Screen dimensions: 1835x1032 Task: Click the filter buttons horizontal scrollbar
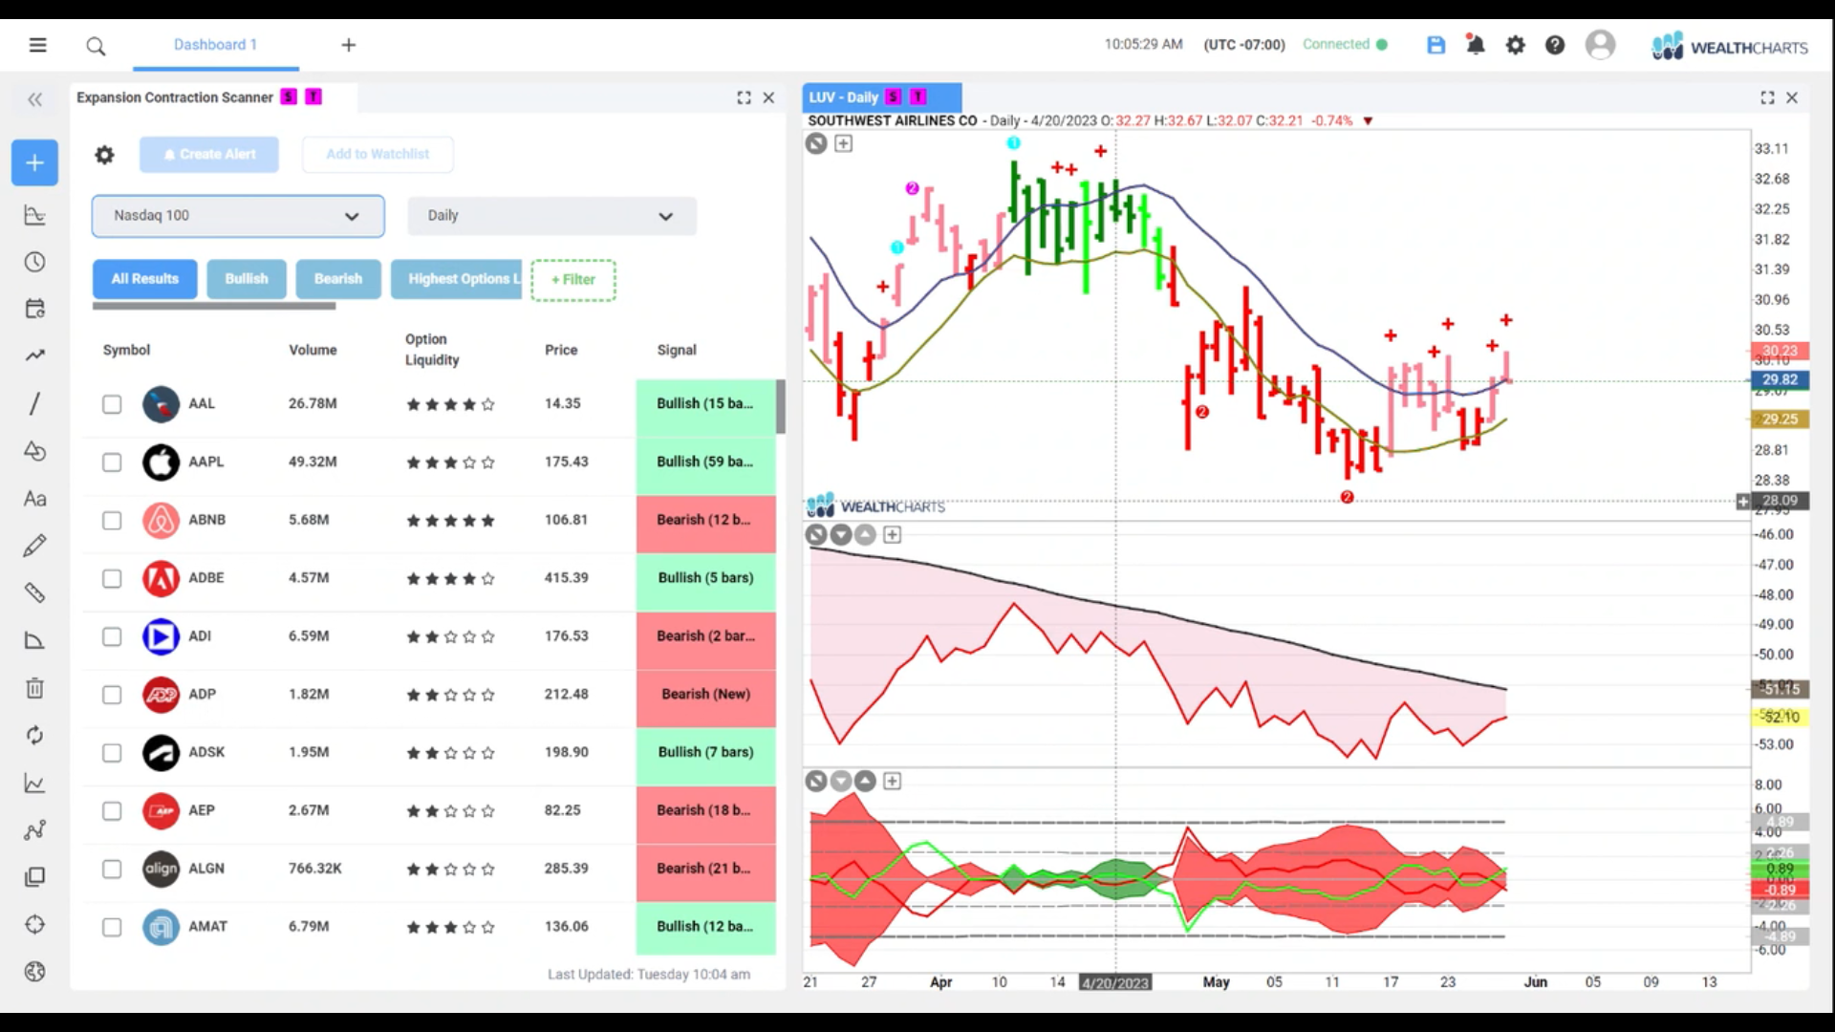pos(214,307)
